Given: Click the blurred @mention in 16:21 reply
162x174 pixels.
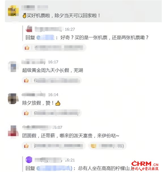Looking at the screenshot, I should 54,168.
